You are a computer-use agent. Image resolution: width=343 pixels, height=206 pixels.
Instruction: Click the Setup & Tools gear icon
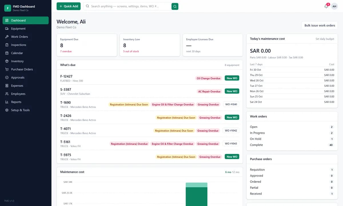click(7, 110)
